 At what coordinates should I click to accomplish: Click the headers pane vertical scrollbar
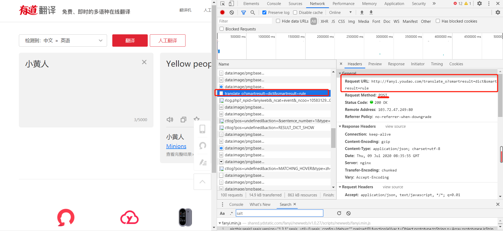[x=500, y=95]
